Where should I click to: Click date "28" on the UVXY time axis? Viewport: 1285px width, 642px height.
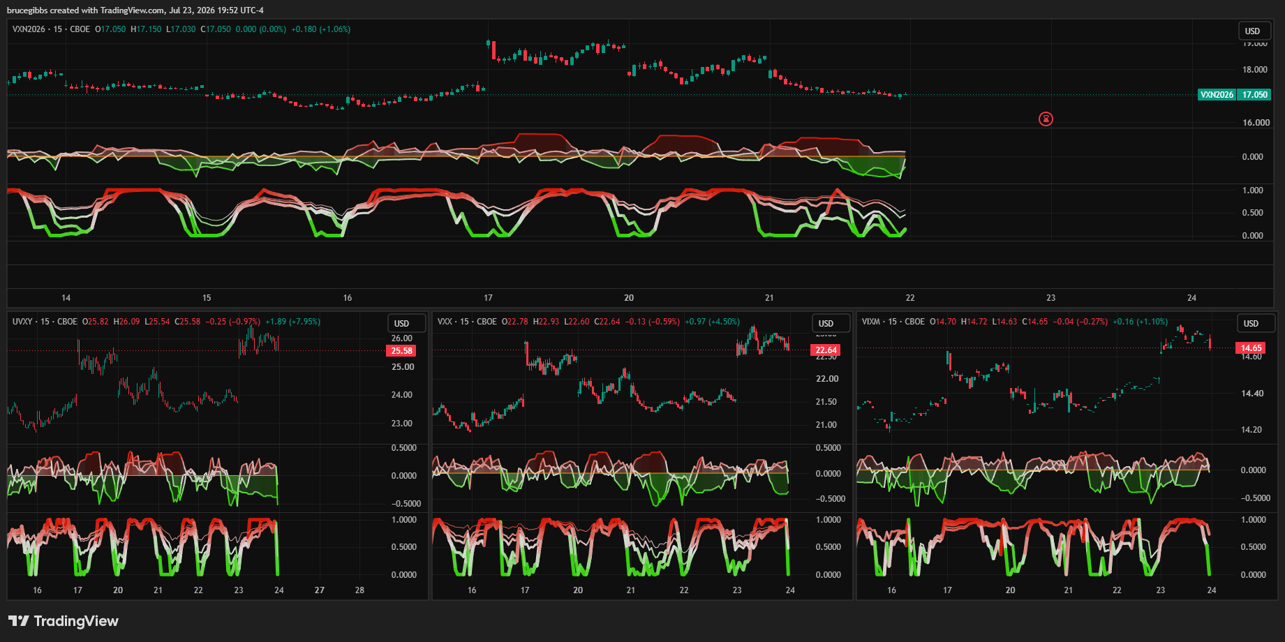[x=359, y=590]
